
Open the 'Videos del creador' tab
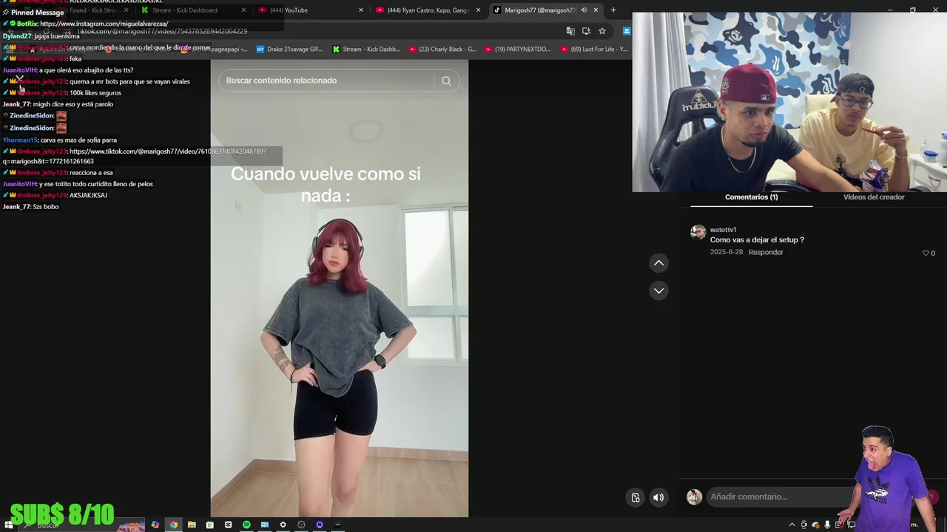pos(874,197)
